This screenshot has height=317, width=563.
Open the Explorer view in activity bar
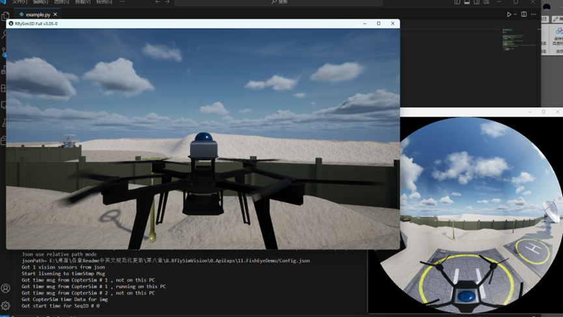(x=5, y=16)
